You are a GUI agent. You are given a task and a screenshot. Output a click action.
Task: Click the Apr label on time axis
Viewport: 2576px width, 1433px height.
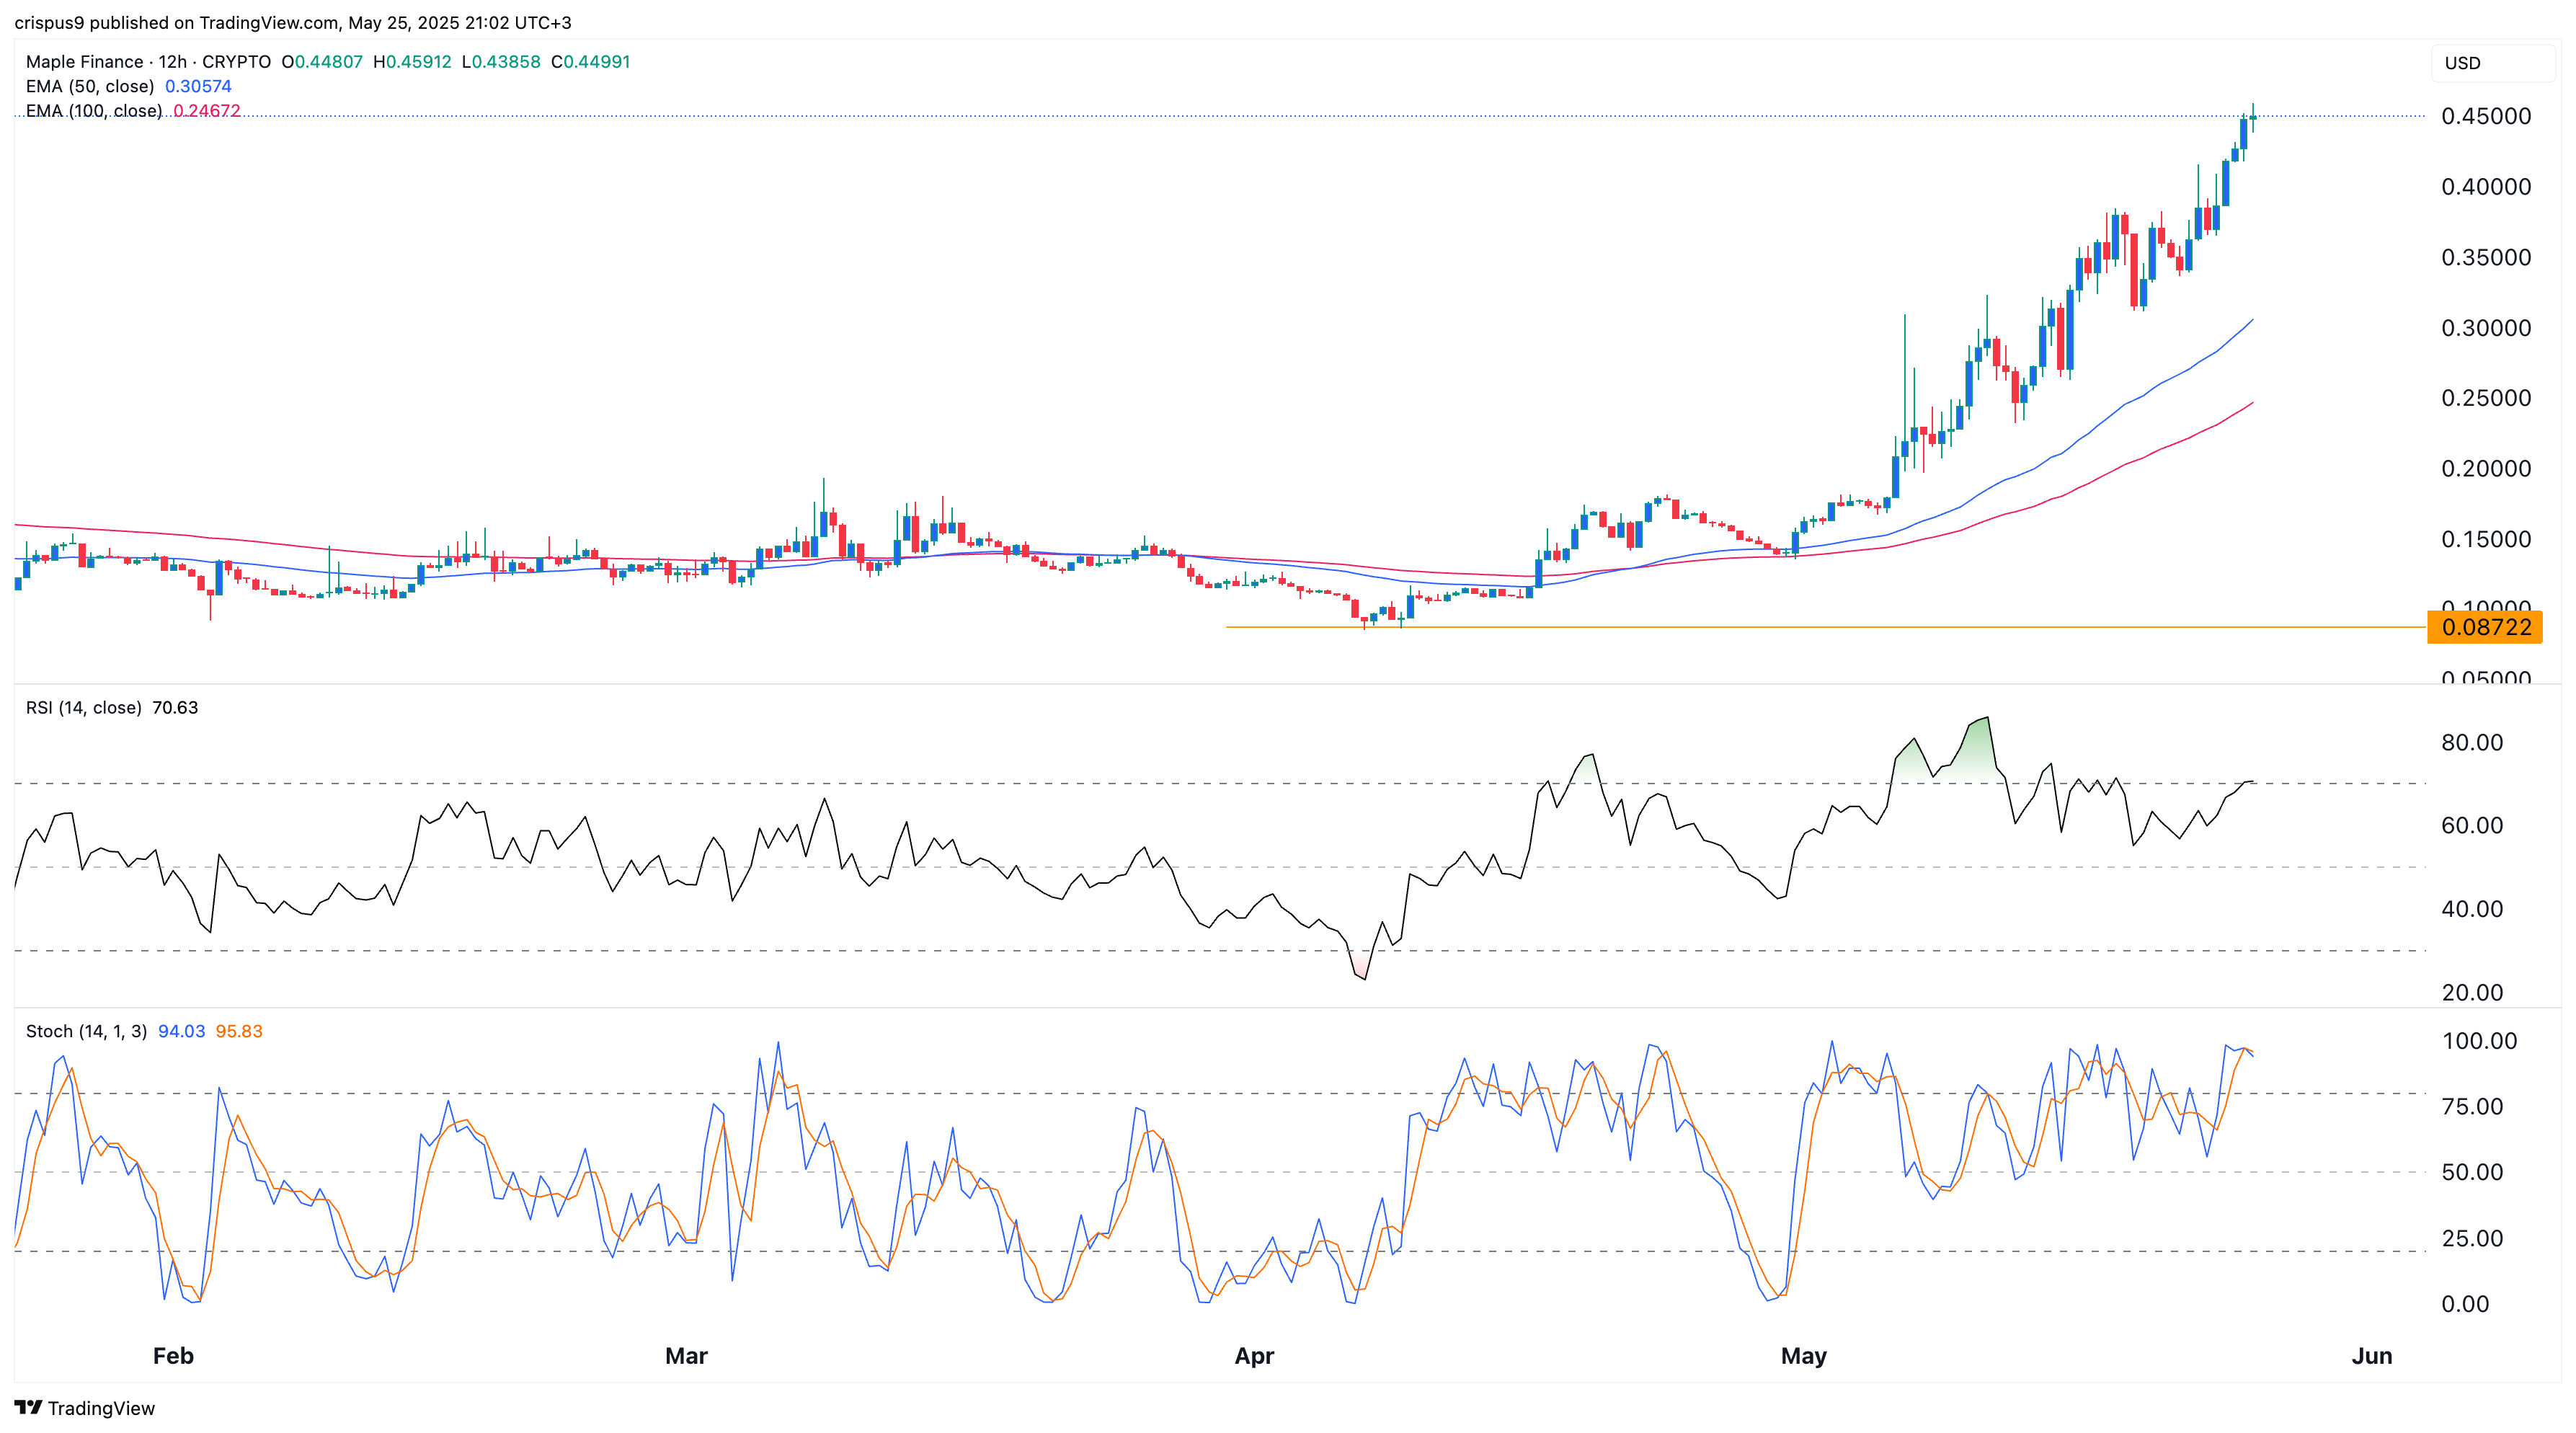coord(1254,1356)
